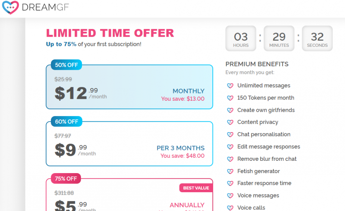This screenshot has height=211, width=345.
Task: Select the Annually $5.99 plan card
Action: 130,195
